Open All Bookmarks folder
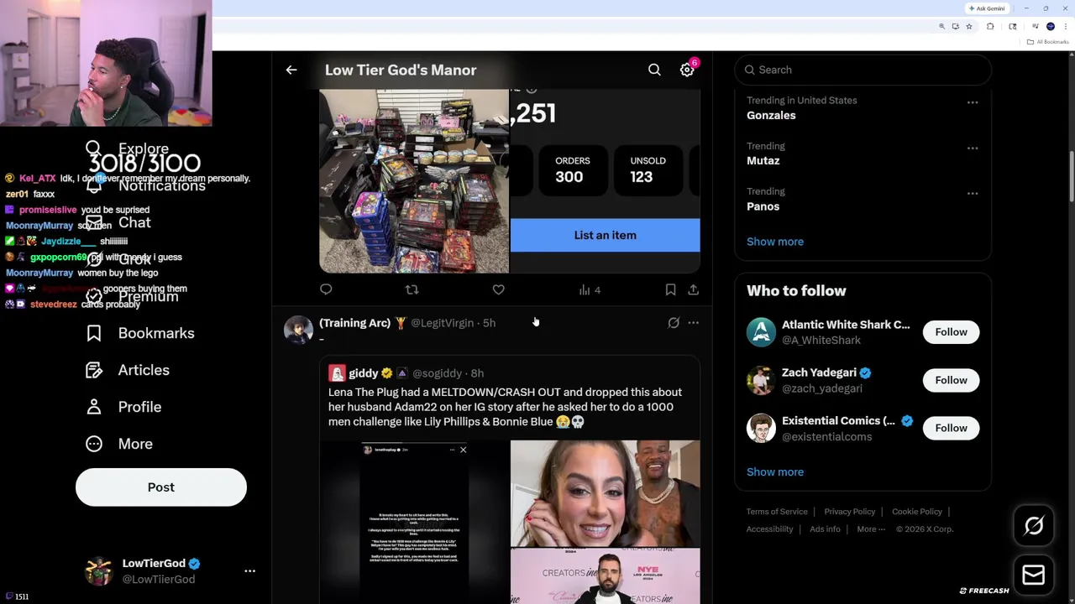This screenshot has width=1075, height=604. (x=1047, y=42)
